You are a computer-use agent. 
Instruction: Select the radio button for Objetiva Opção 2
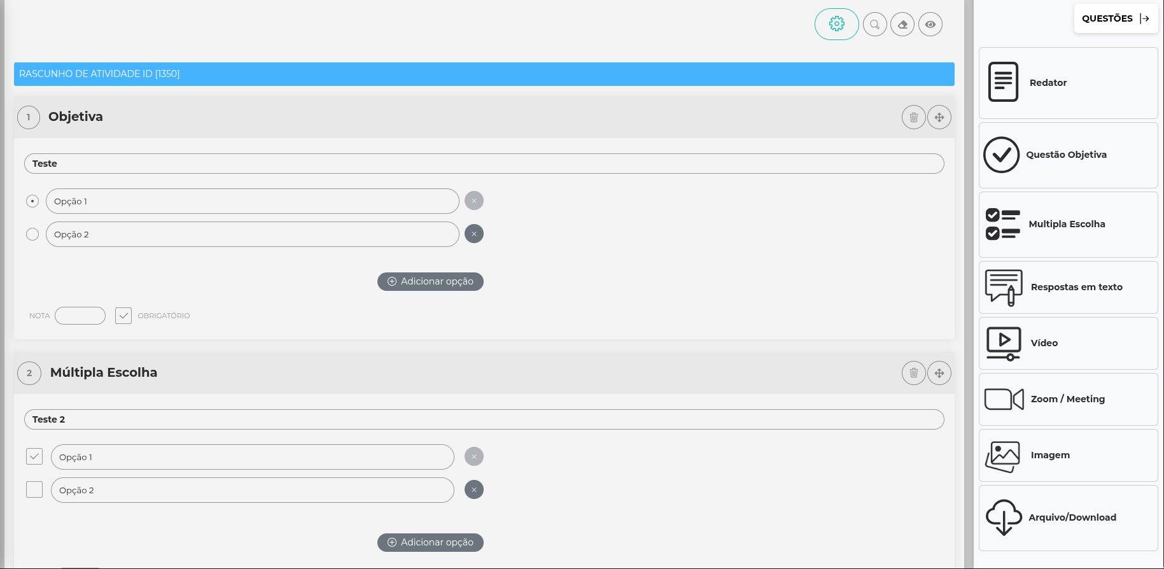32,234
